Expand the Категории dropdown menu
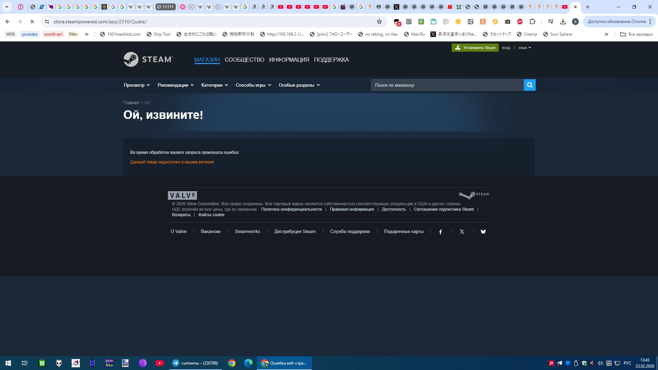 coord(215,85)
